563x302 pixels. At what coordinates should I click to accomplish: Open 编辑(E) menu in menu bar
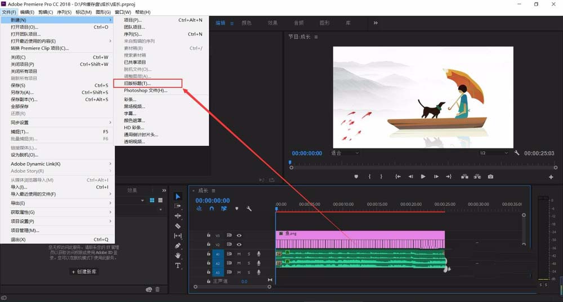tap(27, 12)
